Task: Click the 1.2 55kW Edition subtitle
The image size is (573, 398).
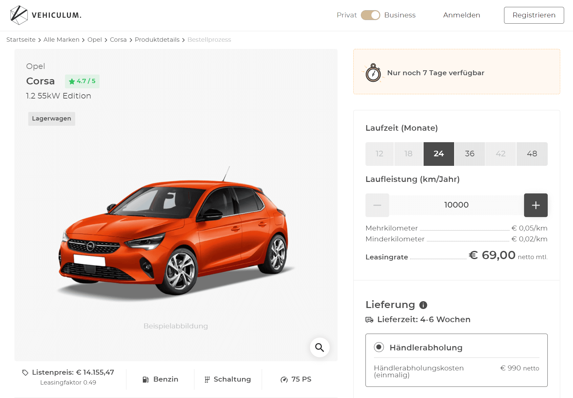Action: pos(58,96)
